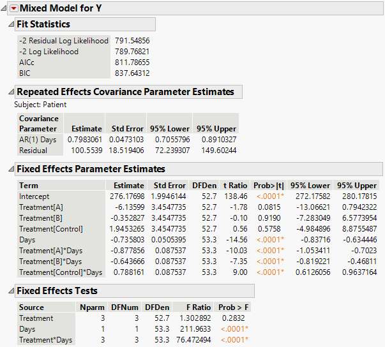Select the Treatment*Days source row

coord(46,340)
